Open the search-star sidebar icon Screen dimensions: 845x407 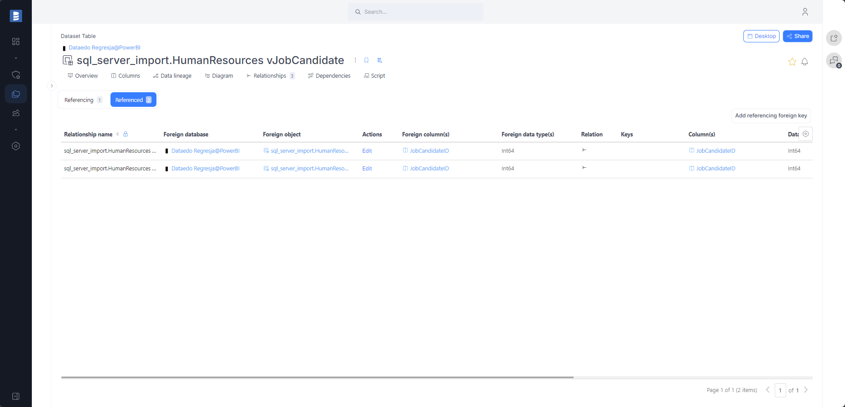pos(16,75)
